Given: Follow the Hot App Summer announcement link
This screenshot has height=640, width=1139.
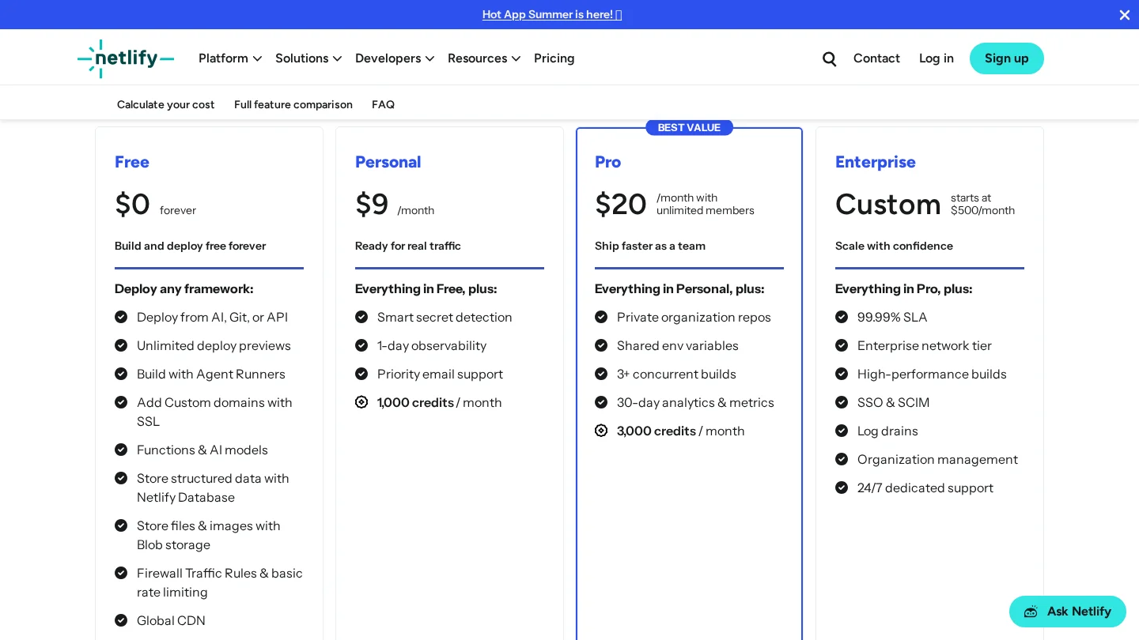Looking at the screenshot, I should click(x=552, y=14).
